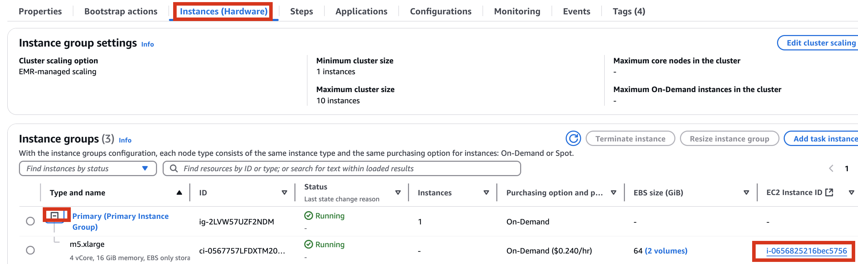Switch to the Steps tab
The height and width of the screenshot is (264, 858).
[x=301, y=11]
